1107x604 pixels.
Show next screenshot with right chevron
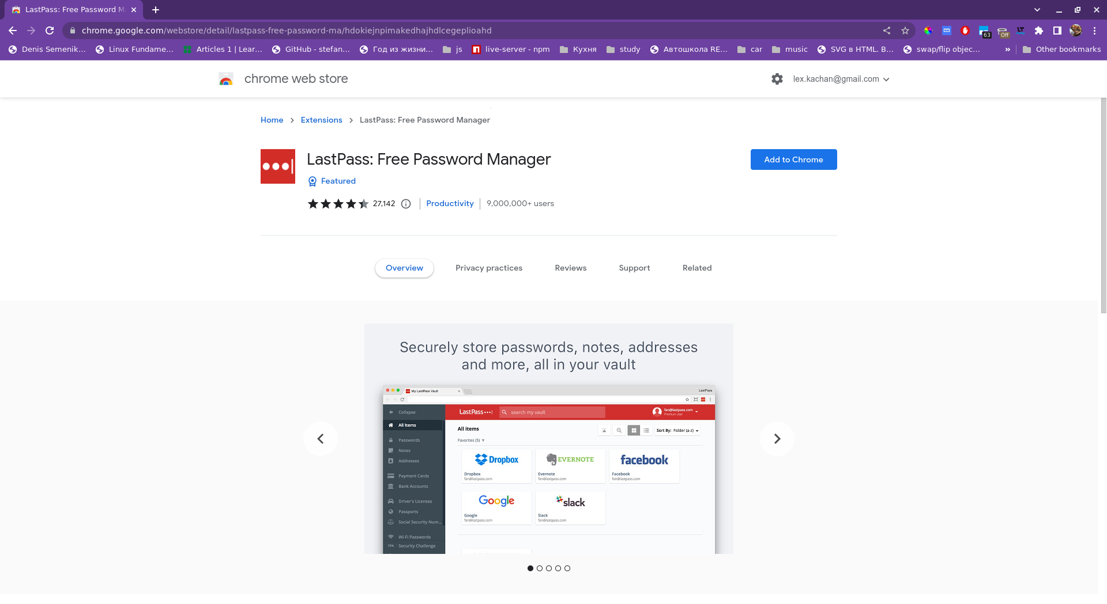777,439
